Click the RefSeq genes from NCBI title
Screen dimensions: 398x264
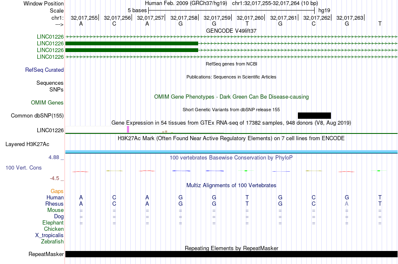coord(231,64)
